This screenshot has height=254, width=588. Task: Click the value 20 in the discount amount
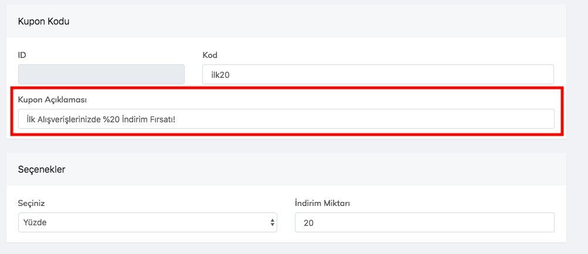(x=308, y=223)
